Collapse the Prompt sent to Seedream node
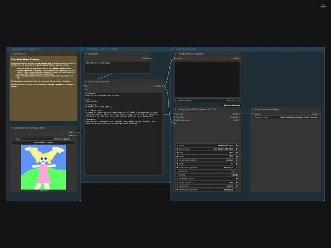 point(175,54)
